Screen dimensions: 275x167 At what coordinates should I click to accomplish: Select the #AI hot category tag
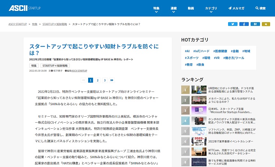click(187, 51)
